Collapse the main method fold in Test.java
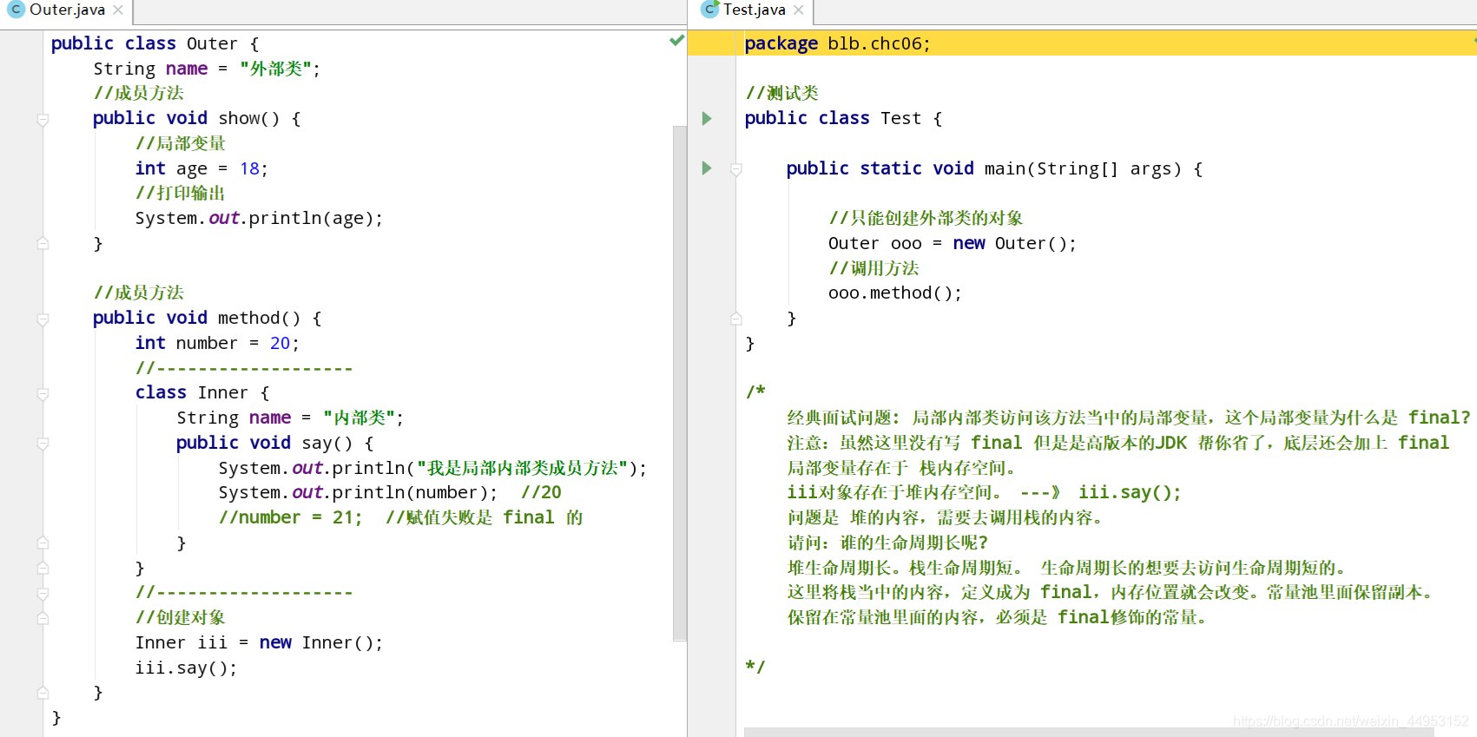The image size is (1477, 737). click(736, 169)
